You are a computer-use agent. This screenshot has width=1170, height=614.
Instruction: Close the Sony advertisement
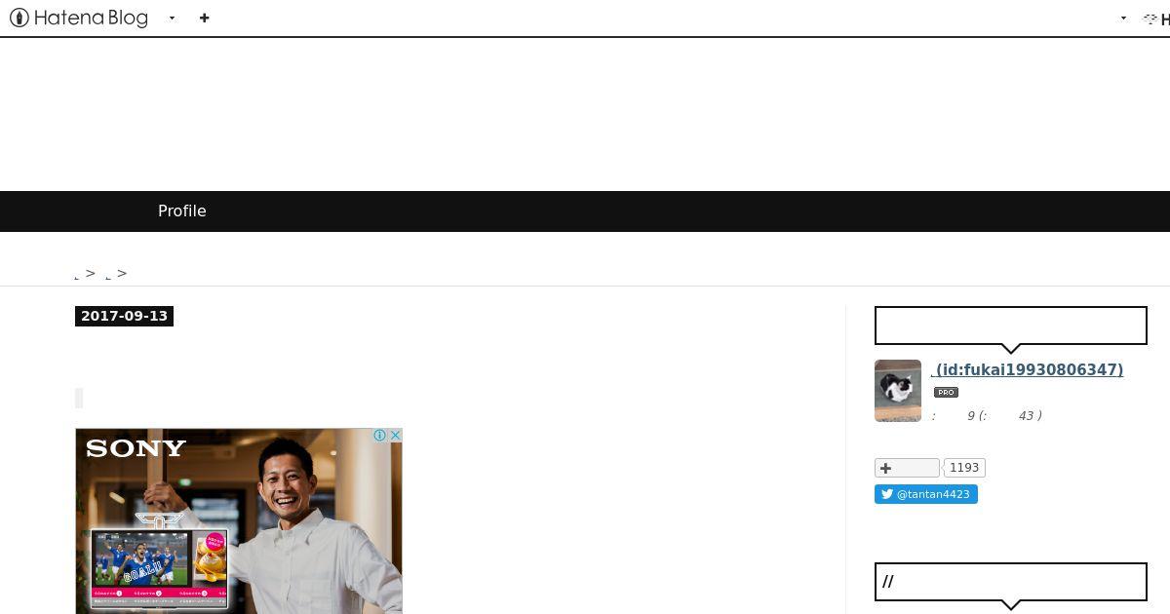(x=395, y=436)
